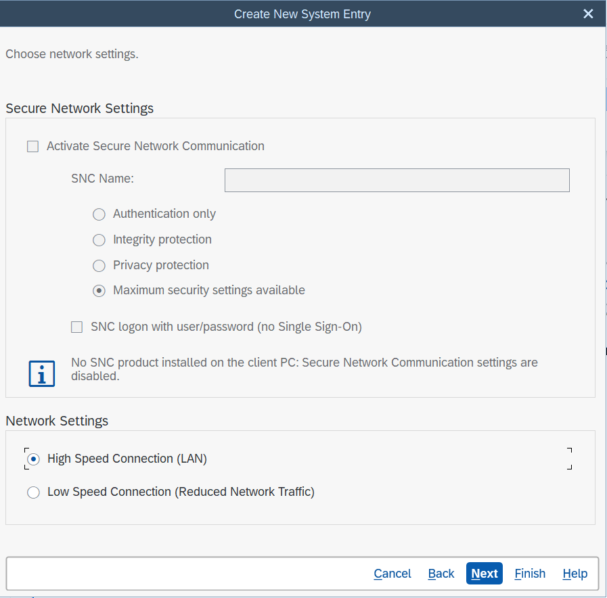Click the No SNC product installed message
Image resolution: width=607 pixels, height=598 pixels.
(304, 369)
